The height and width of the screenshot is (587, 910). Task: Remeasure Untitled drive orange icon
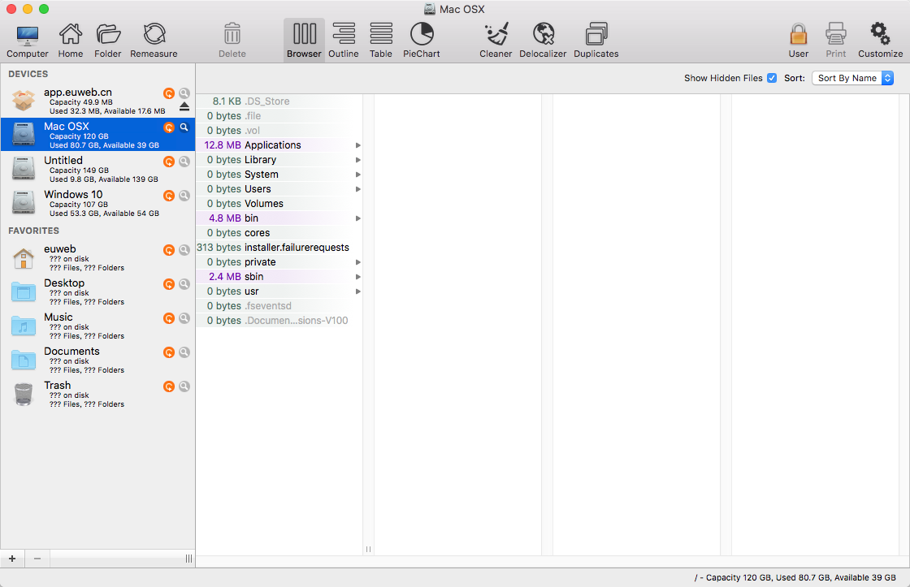[169, 162]
